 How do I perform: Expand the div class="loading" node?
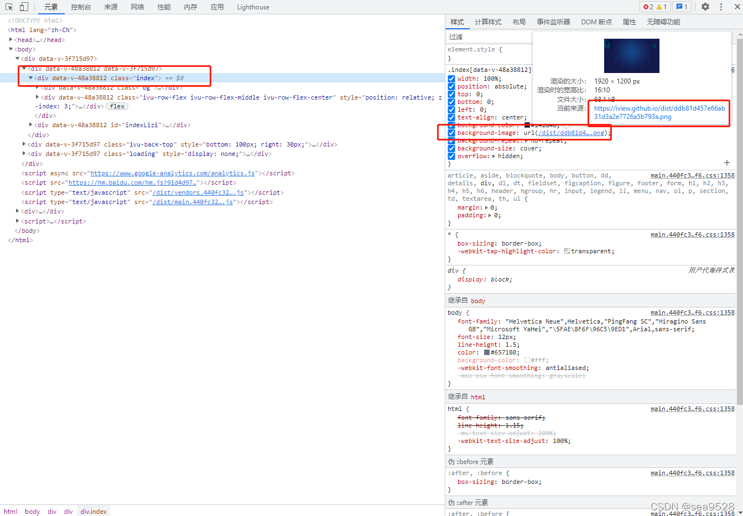click(x=24, y=154)
